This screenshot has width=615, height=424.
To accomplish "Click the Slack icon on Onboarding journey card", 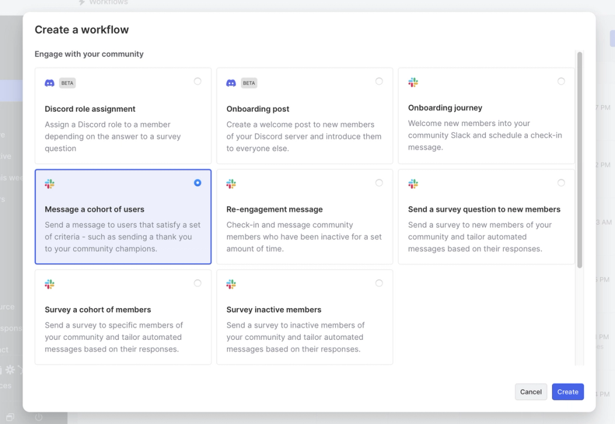I will point(413,82).
